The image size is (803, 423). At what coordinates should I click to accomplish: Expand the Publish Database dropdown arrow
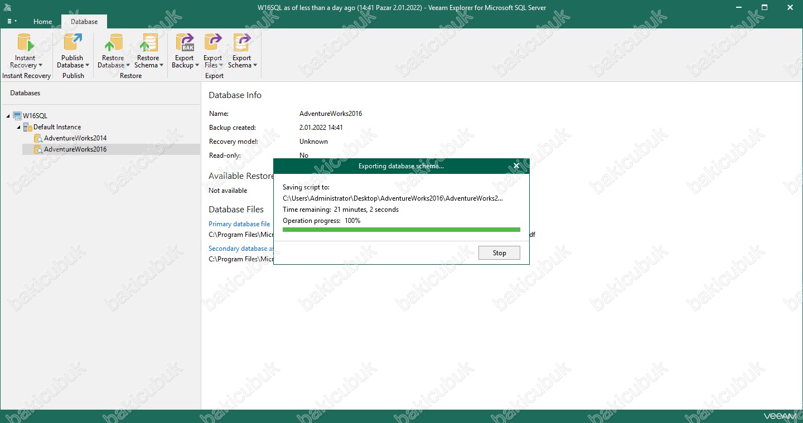coord(87,66)
